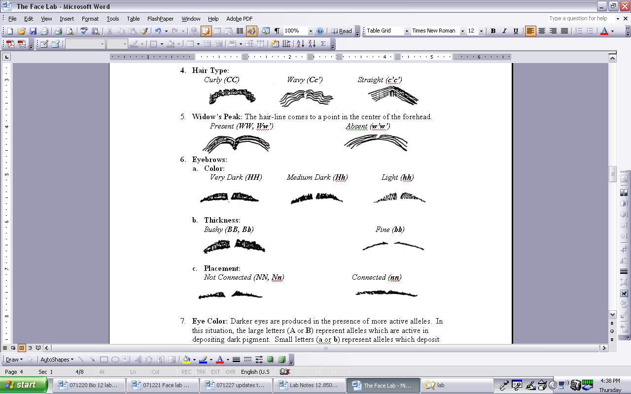The width and height of the screenshot is (631, 394).
Task: Open Print Preview from the toolbar
Action: tap(70, 31)
